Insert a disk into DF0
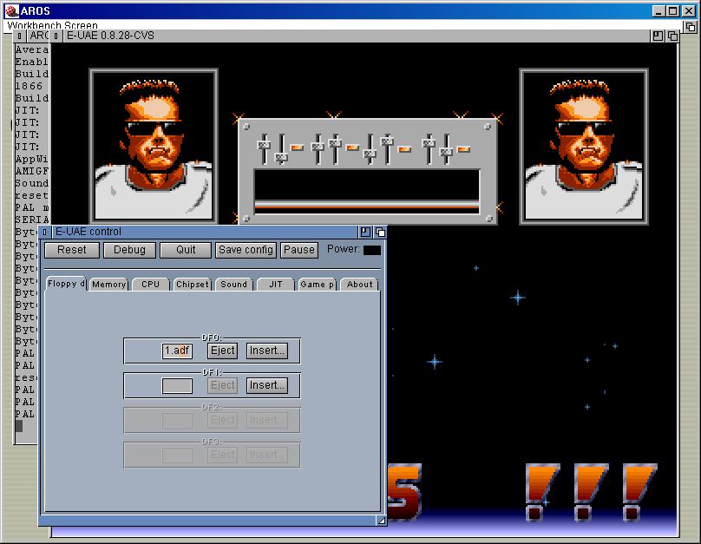Screen dimensions: 701x544 (267, 351)
